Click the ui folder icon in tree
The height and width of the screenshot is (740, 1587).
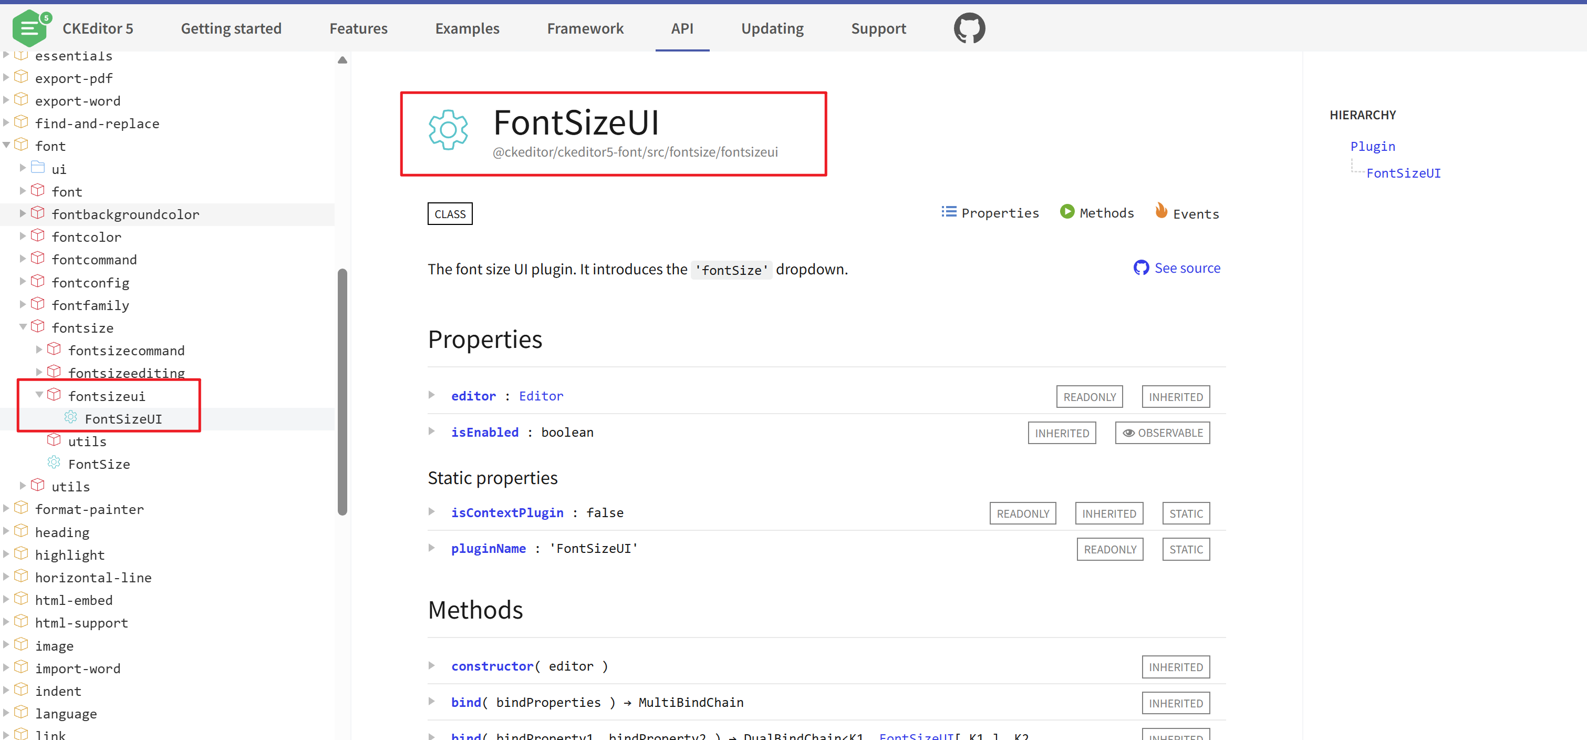(38, 168)
